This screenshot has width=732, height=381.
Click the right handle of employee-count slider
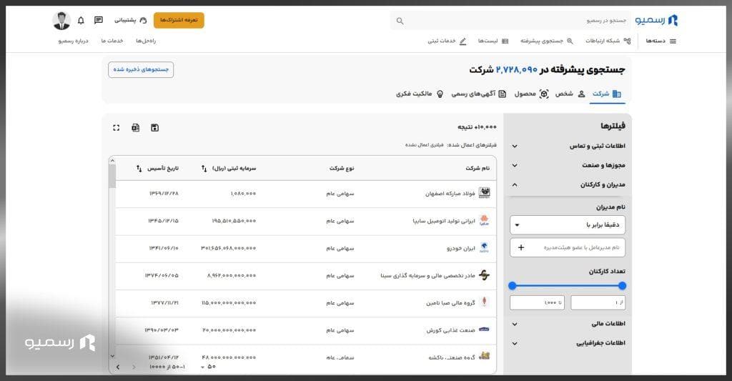point(623,286)
